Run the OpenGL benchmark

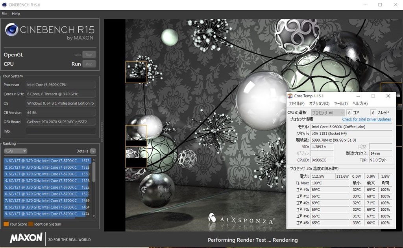point(89,55)
